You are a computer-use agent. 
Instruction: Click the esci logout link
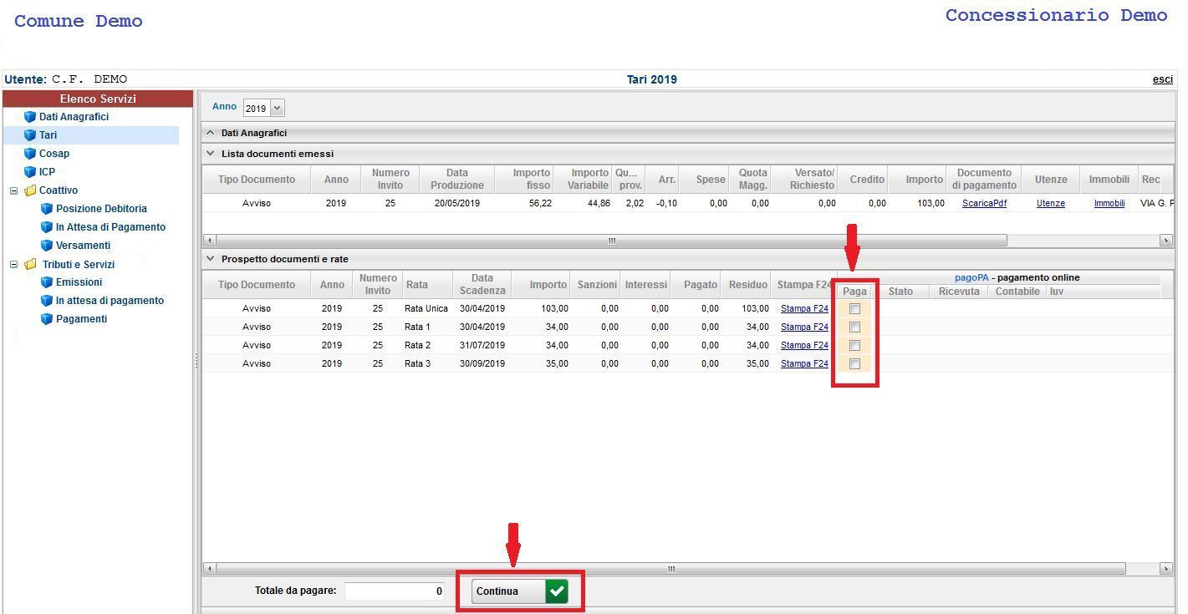coord(1162,79)
